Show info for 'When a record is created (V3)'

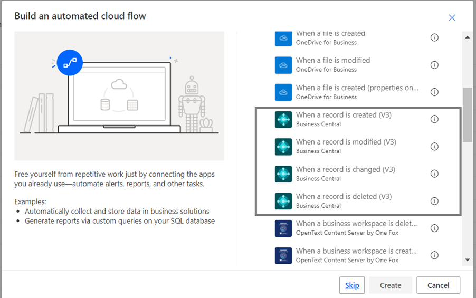tap(434, 119)
